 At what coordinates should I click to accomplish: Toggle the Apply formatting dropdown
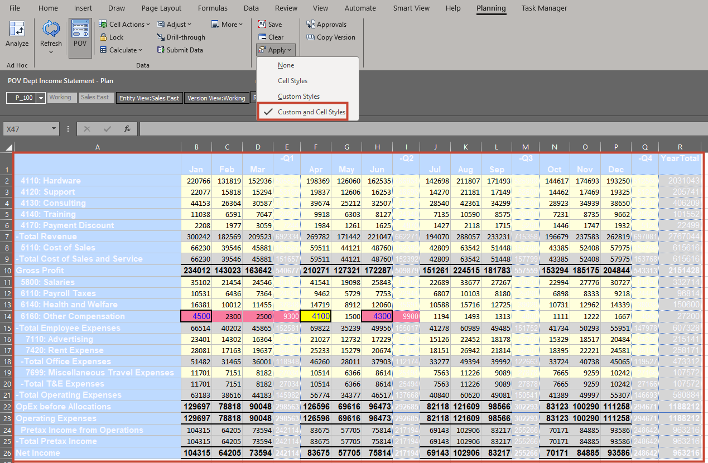pos(276,50)
